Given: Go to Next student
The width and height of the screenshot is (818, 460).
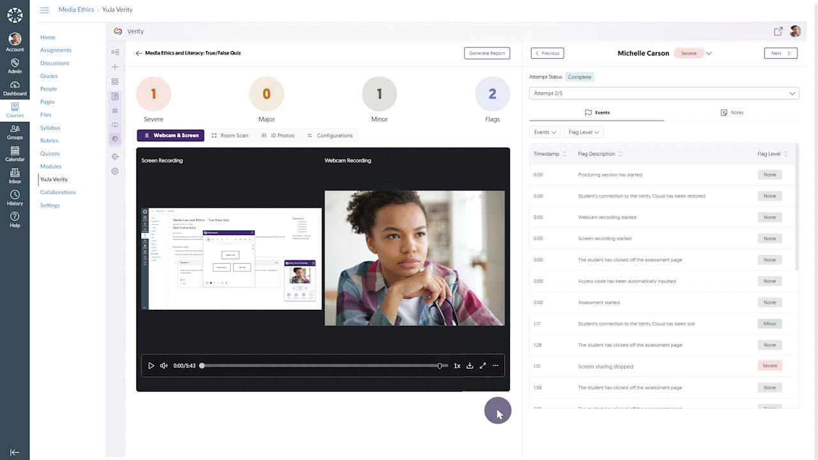Looking at the screenshot, I should point(780,54).
